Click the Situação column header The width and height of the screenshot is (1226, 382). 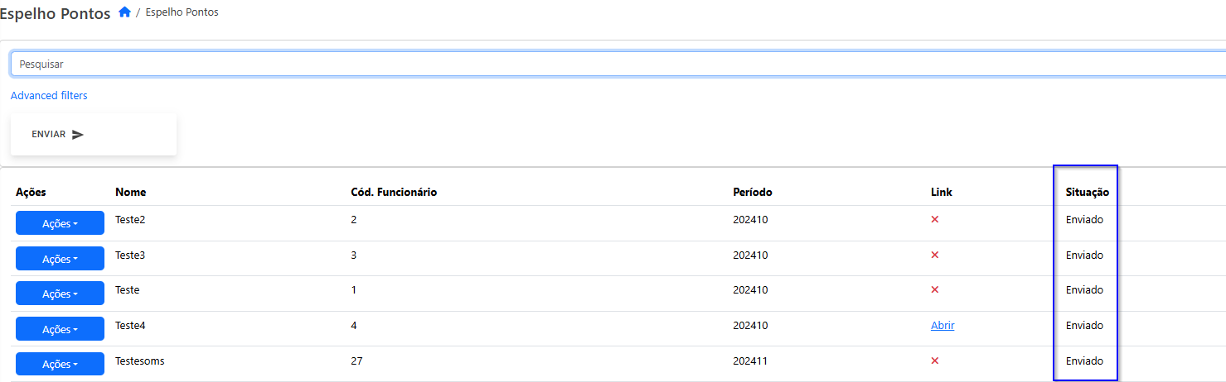[1087, 193]
